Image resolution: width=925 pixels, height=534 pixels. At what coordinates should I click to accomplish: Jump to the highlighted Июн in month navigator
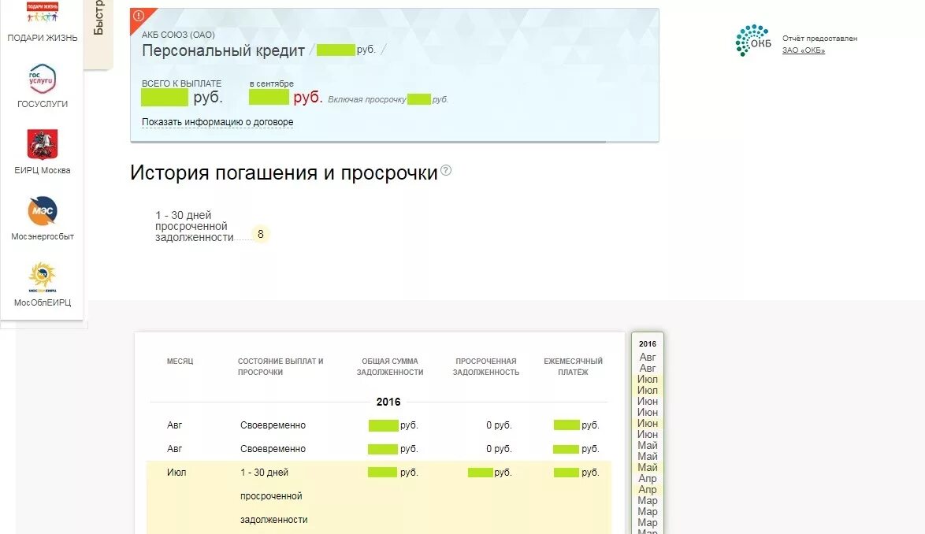click(647, 423)
